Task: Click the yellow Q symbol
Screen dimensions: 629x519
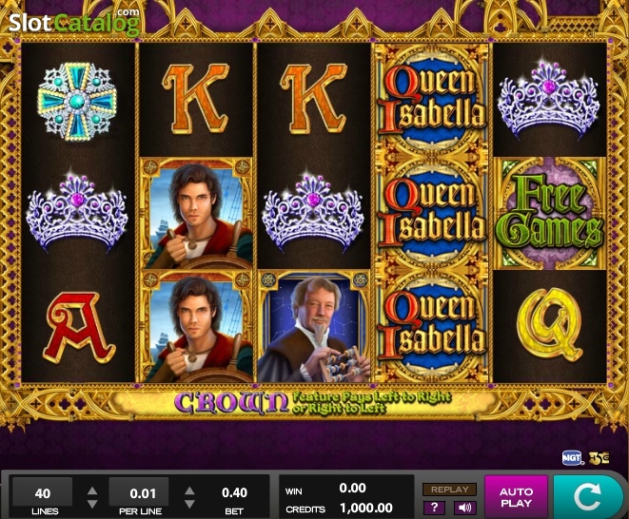Action: coord(549,324)
